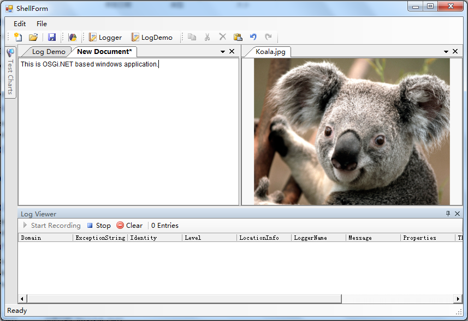Enable Start Recording in Log Viewer
This screenshot has height=321, width=468.
pos(51,225)
